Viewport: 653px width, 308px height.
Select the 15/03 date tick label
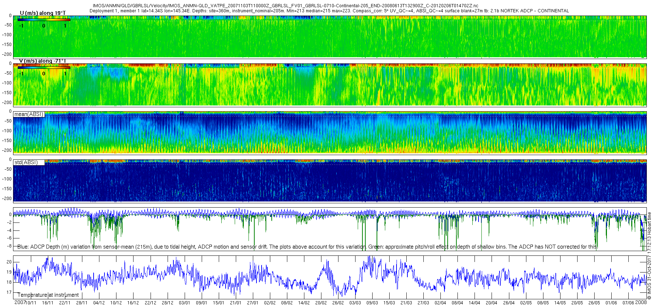(x=389, y=303)
